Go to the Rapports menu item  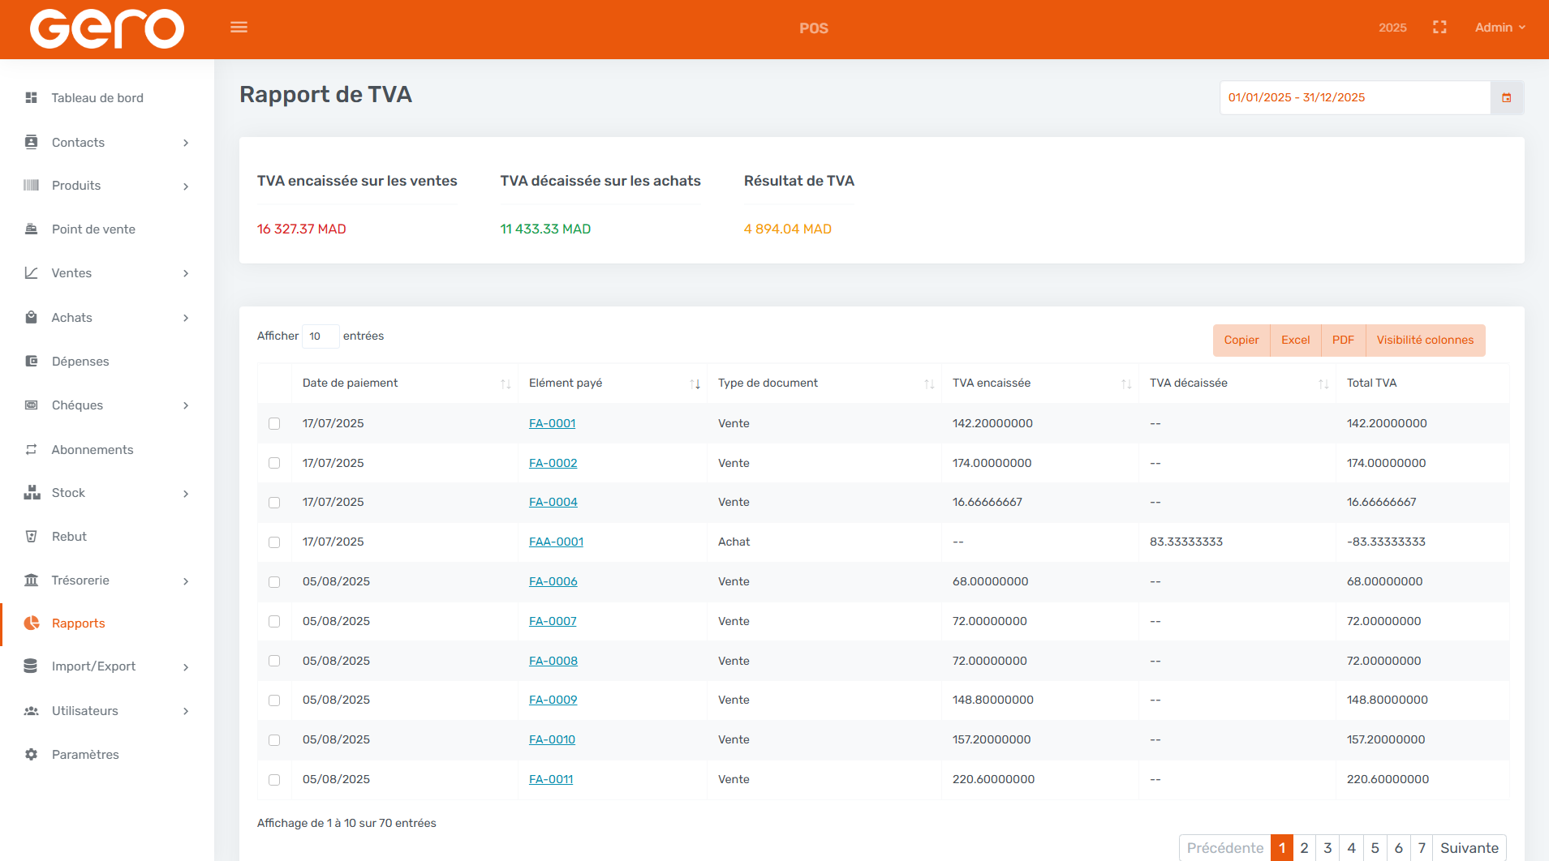click(x=79, y=623)
